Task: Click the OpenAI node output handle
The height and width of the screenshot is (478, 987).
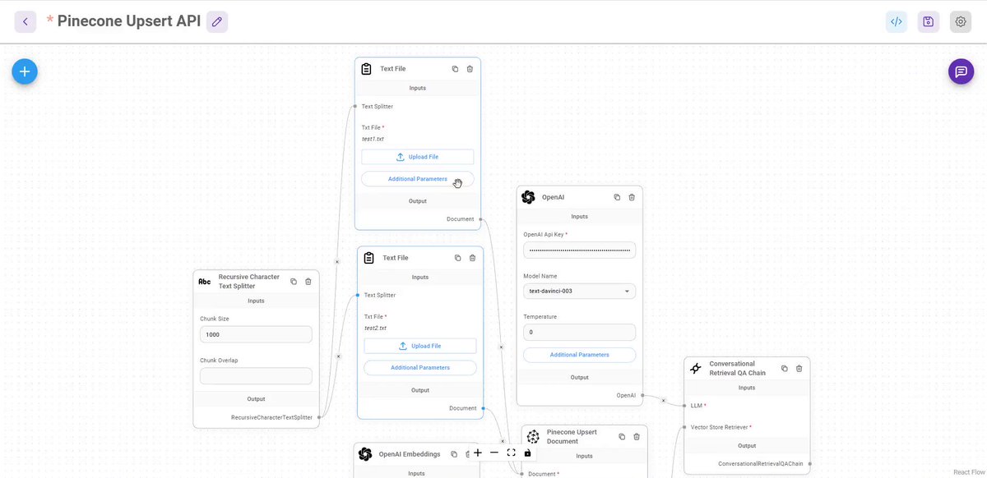Action: (x=642, y=395)
